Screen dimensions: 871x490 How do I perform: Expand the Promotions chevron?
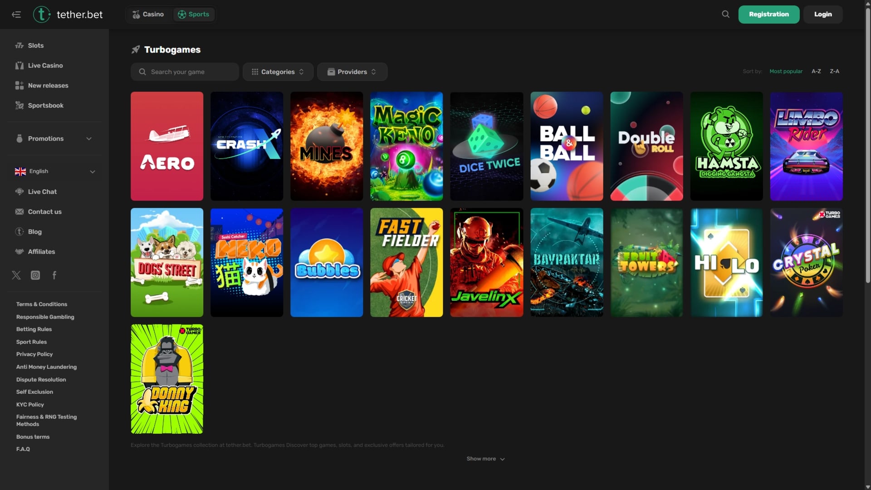(x=89, y=138)
